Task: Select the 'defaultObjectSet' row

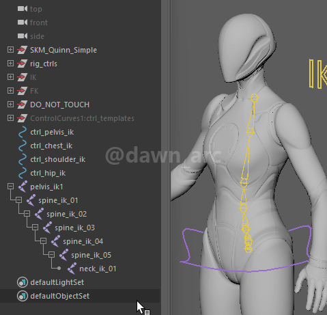Action: click(80, 296)
